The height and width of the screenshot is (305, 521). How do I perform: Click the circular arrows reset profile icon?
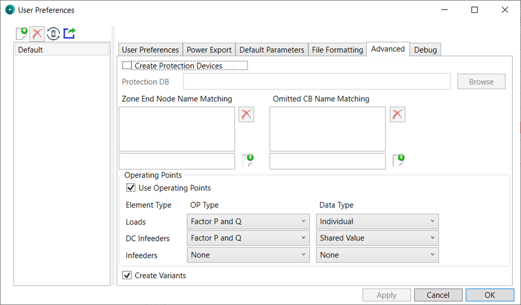coord(53,34)
